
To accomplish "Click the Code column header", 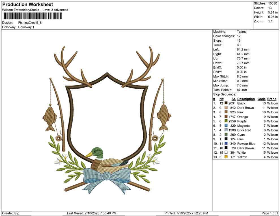I will pos(261,99).
